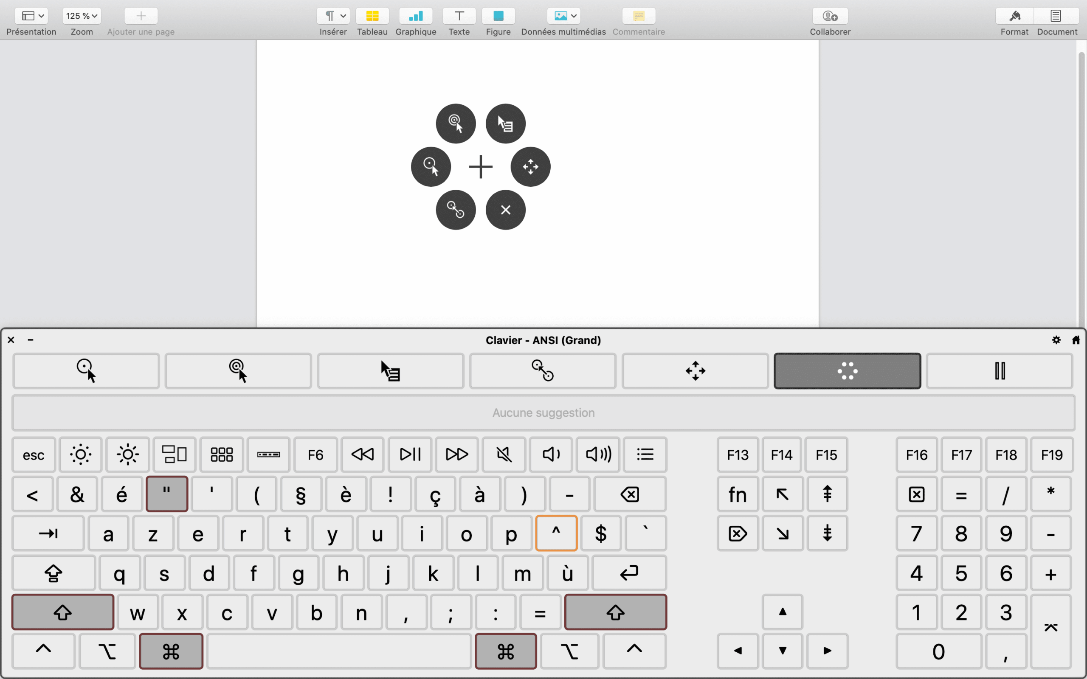Image resolution: width=1087 pixels, height=679 pixels.
Task: Insert a Tableau from the toolbar
Action: [x=372, y=17]
